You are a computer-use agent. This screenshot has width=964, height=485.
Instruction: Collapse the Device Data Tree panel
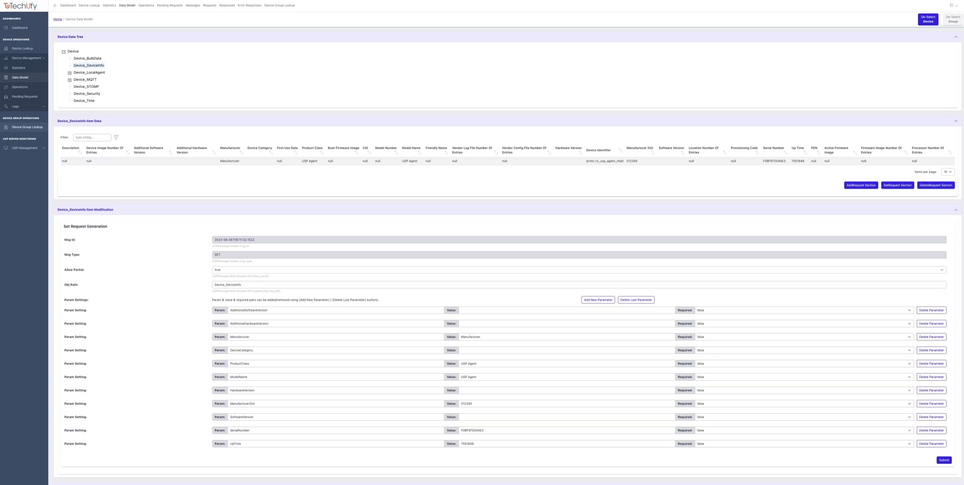(955, 37)
